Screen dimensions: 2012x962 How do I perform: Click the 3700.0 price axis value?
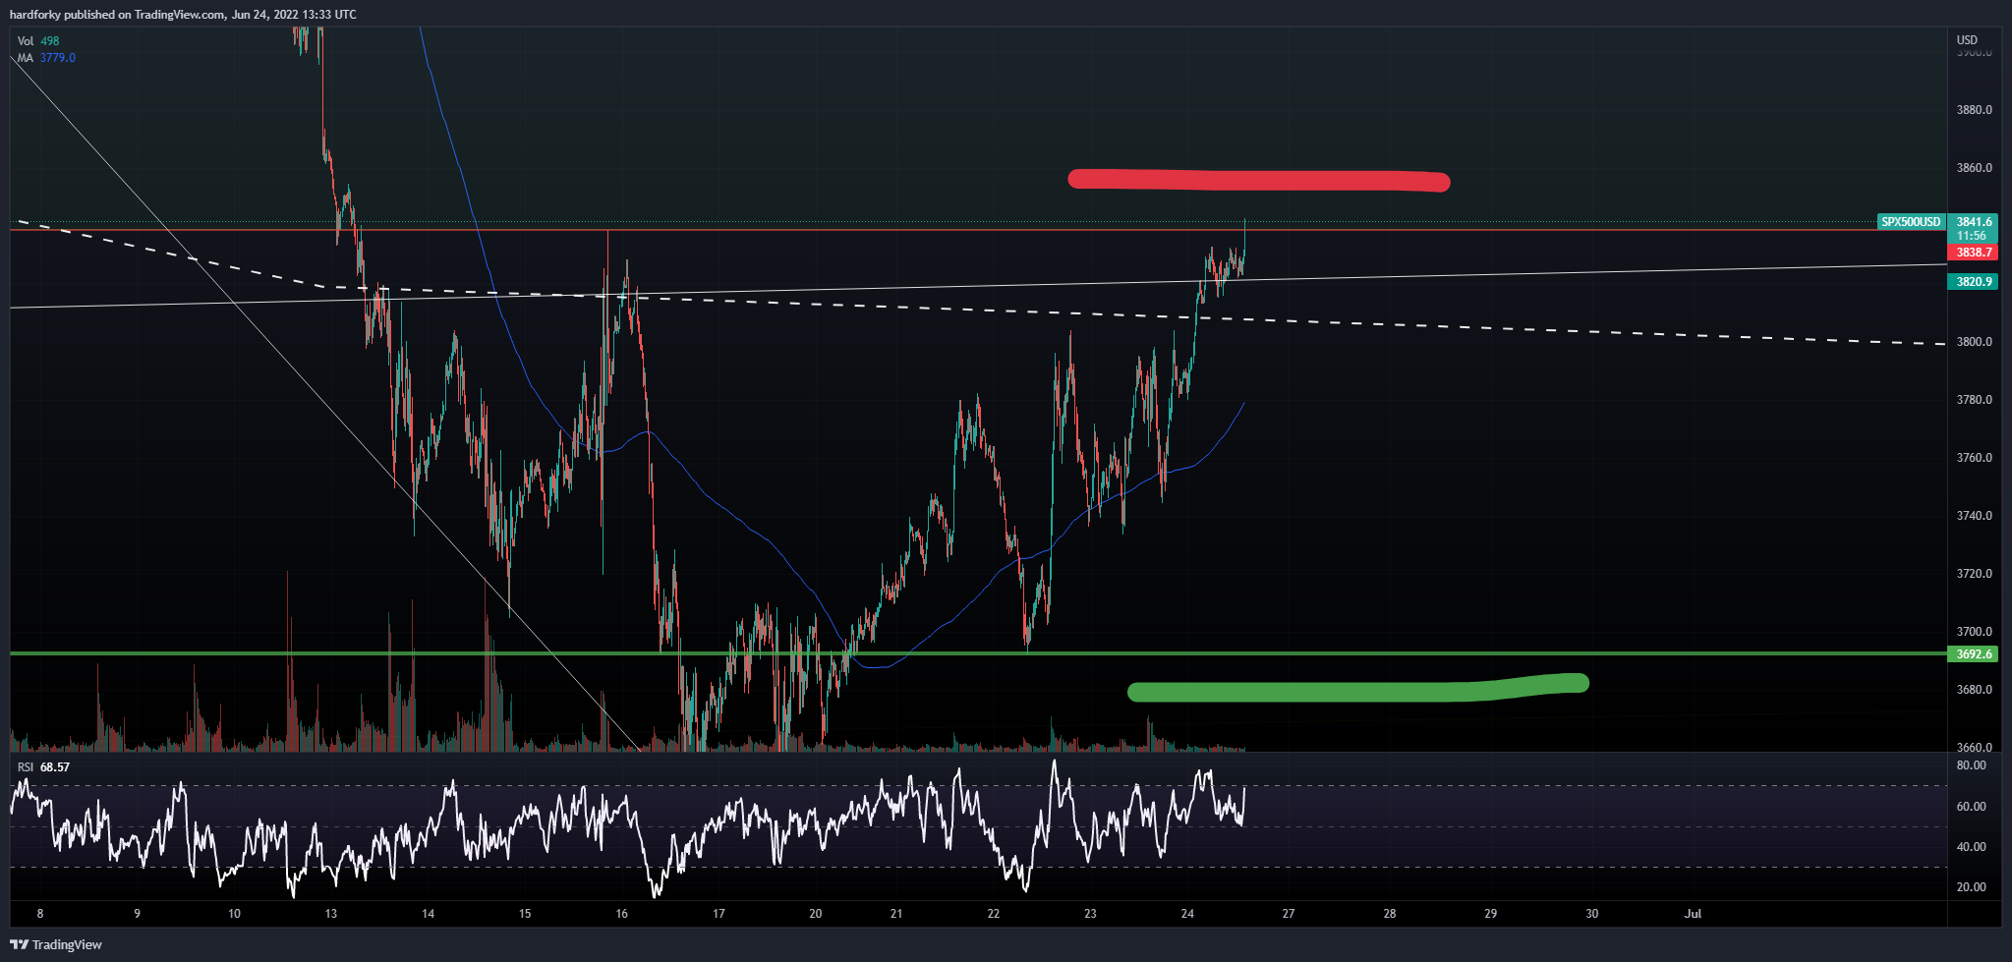coord(1974,632)
